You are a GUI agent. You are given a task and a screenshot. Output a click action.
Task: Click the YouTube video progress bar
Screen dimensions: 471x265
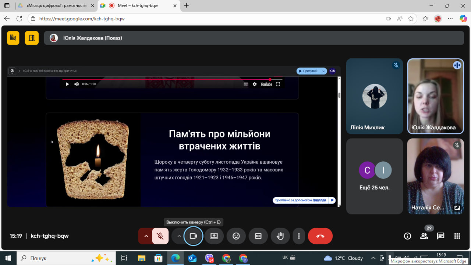pyautogui.click(x=166, y=79)
